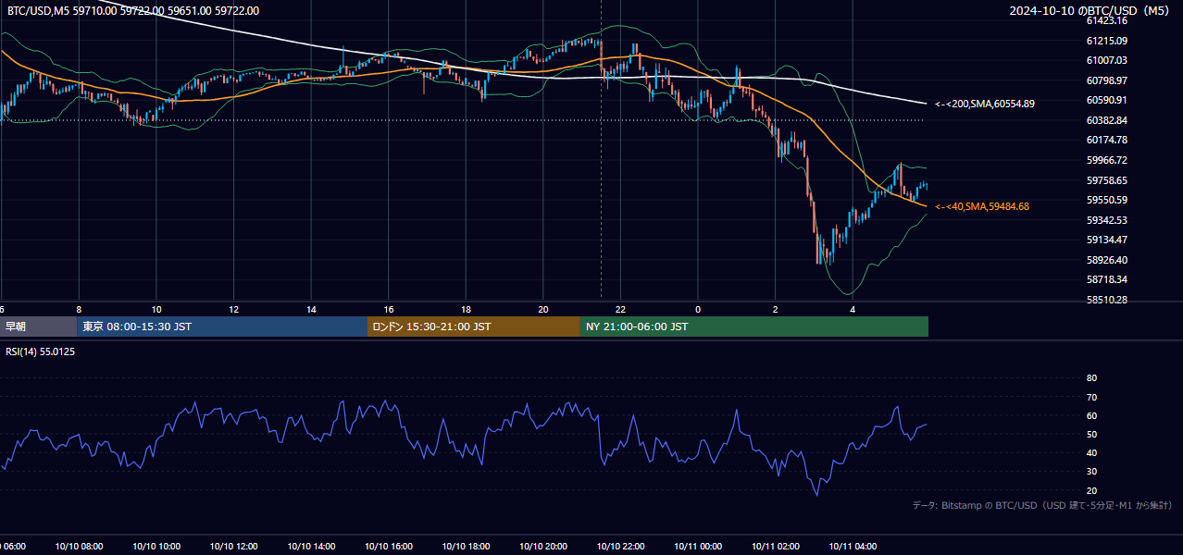Viewport: 1183px width, 555px height.
Task: Click hour tick 16 under the price chart
Action: point(389,309)
